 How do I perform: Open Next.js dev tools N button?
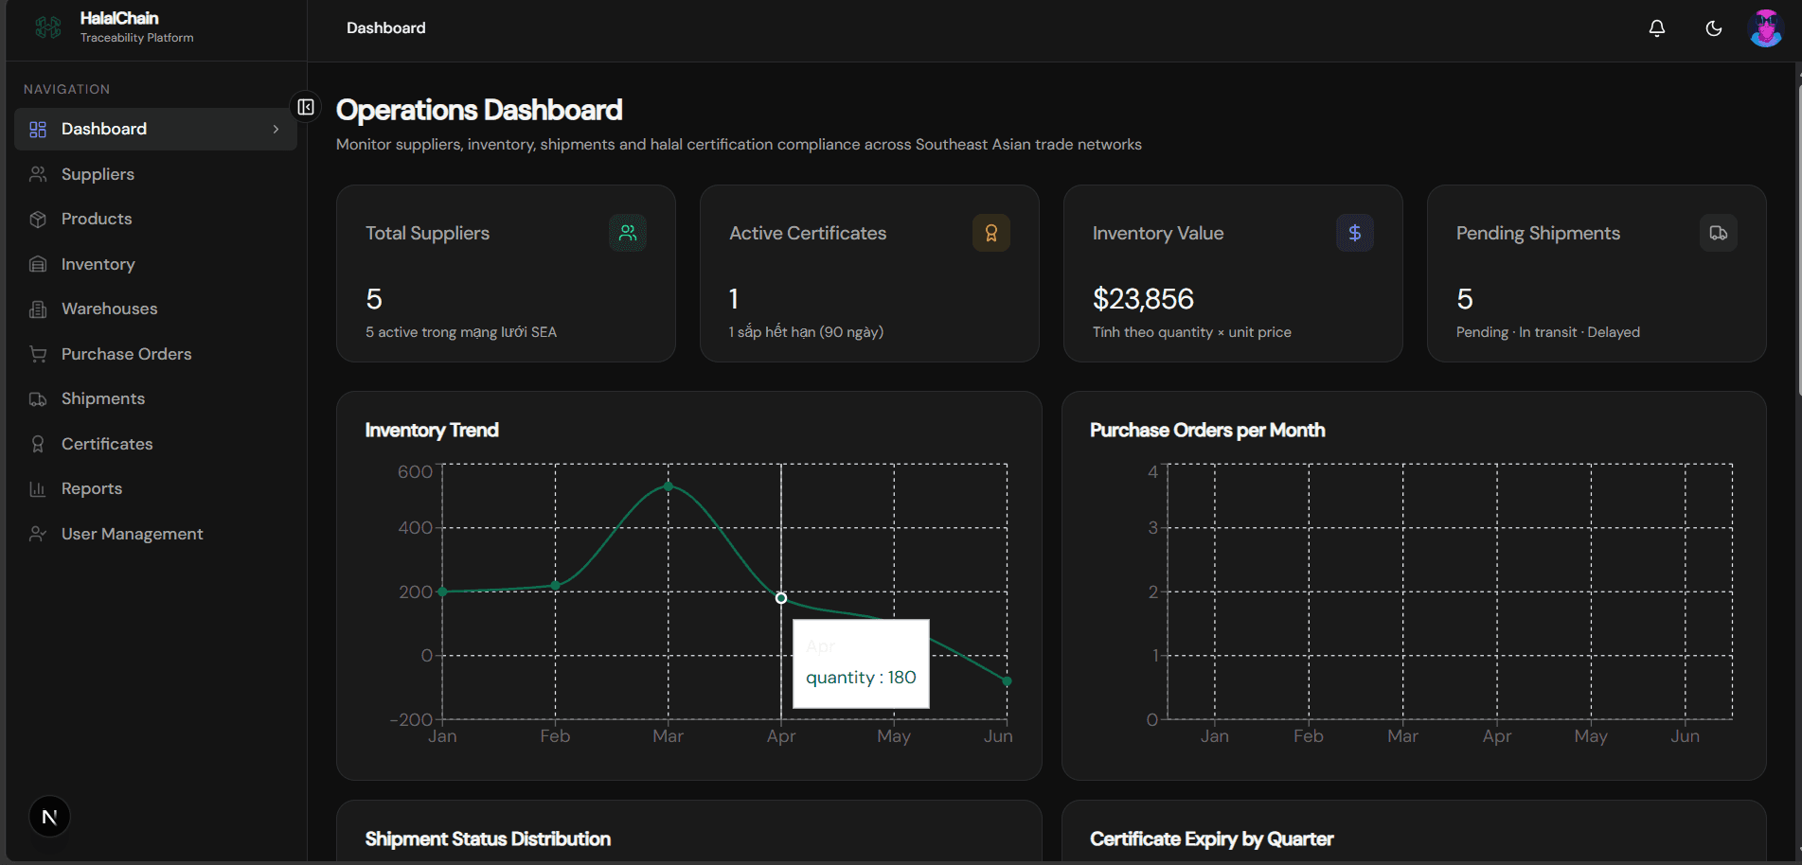49,817
